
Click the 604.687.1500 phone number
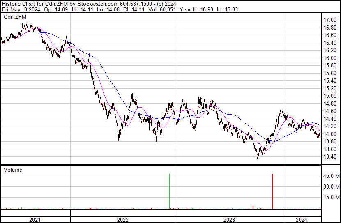tap(136, 4)
